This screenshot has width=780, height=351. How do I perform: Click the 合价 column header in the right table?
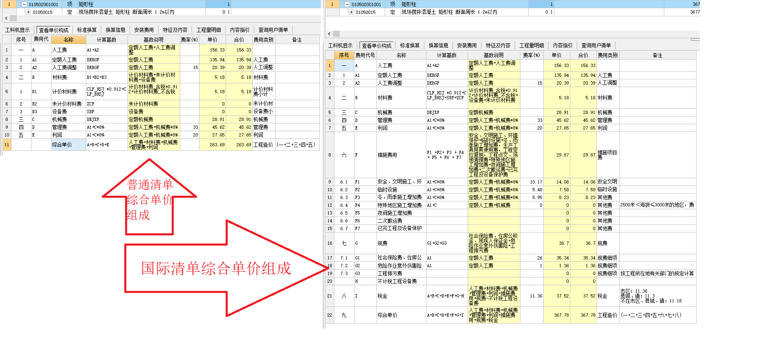tap(583, 55)
